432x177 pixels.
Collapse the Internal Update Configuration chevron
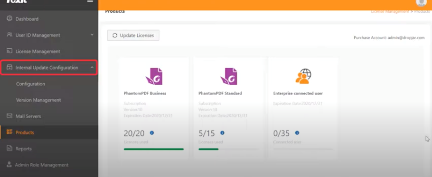pyautogui.click(x=92, y=67)
